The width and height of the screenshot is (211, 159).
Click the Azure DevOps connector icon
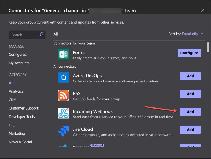coord(63,77)
